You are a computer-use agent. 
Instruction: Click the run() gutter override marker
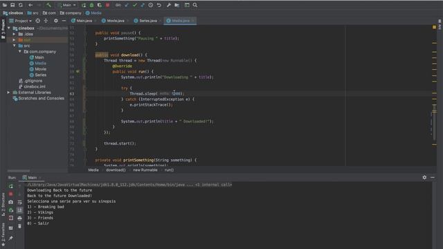(78, 72)
